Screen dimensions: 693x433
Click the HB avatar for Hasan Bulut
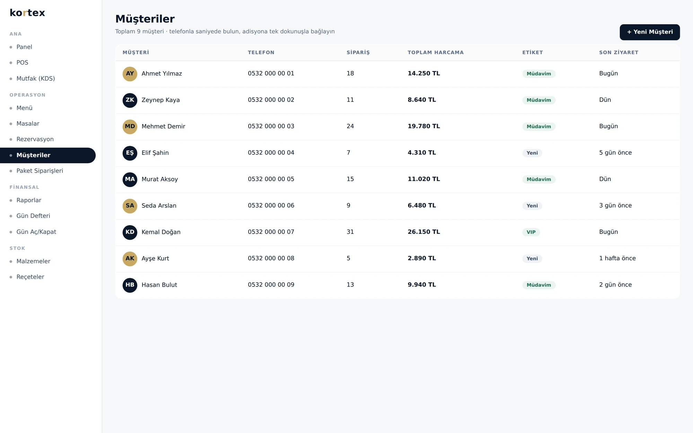pos(130,285)
